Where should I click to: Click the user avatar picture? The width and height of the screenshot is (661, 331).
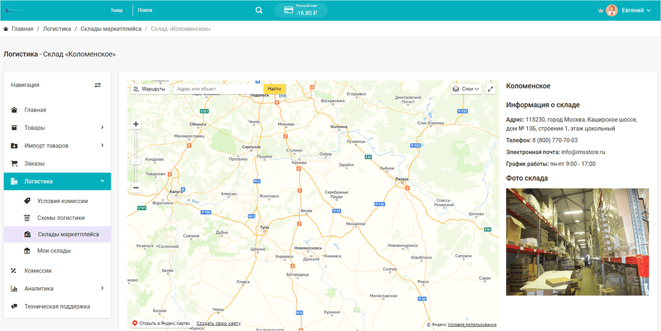pos(612,10)
